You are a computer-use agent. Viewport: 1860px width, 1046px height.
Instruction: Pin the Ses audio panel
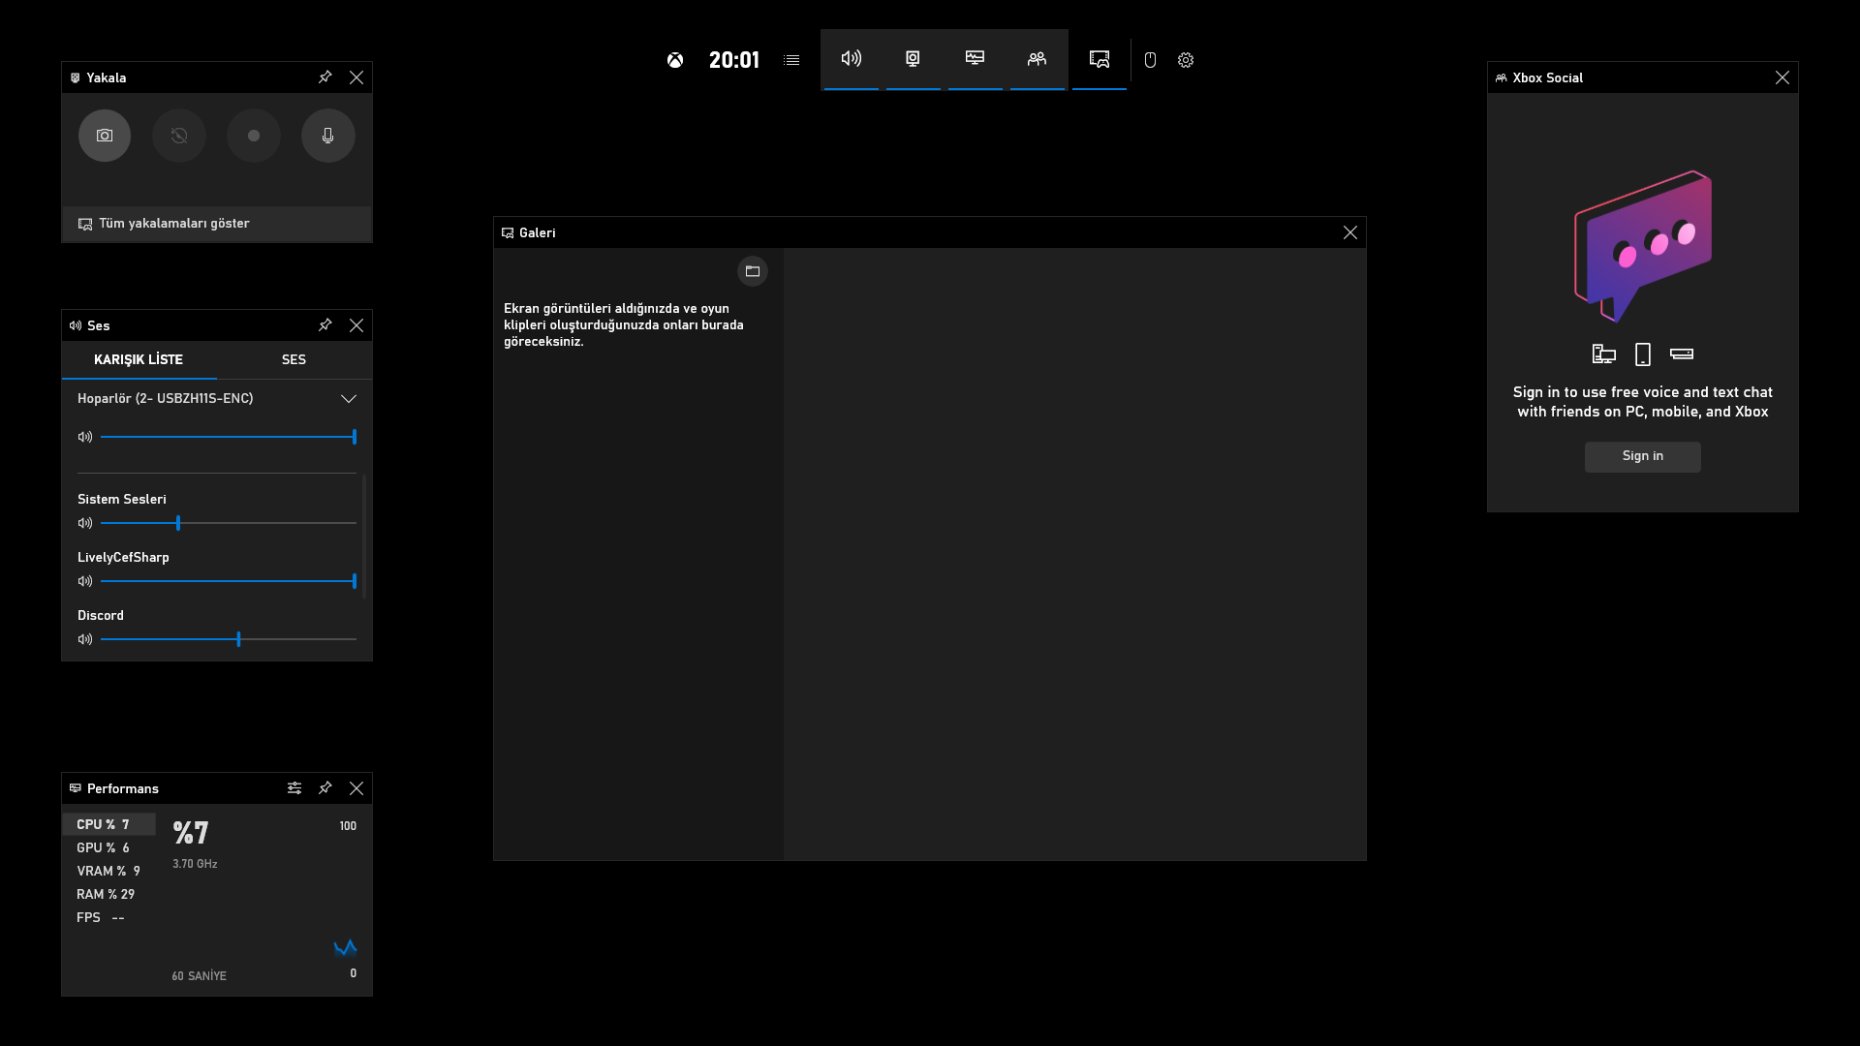[x=325, y=325]
